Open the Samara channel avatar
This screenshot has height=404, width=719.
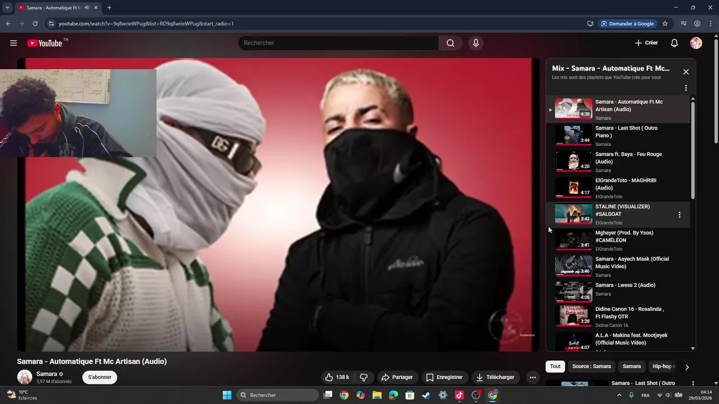pyautogui.click(x=24, y=377)
